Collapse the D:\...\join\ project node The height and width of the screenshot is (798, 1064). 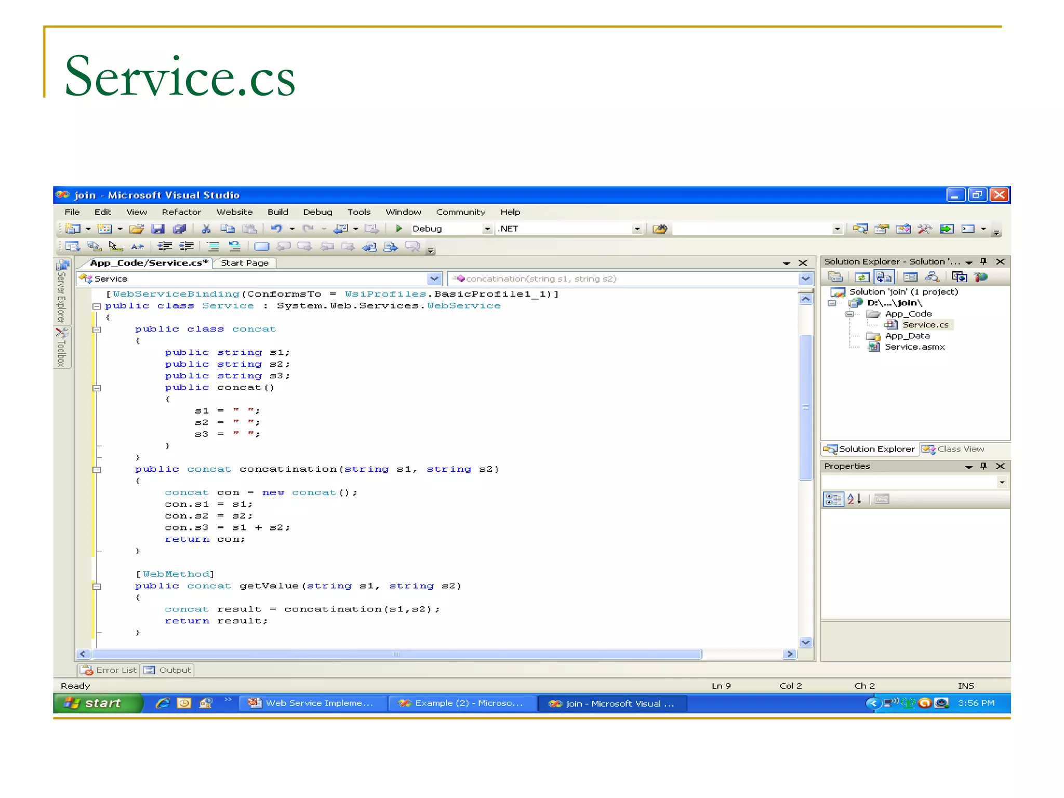(832, 303)
